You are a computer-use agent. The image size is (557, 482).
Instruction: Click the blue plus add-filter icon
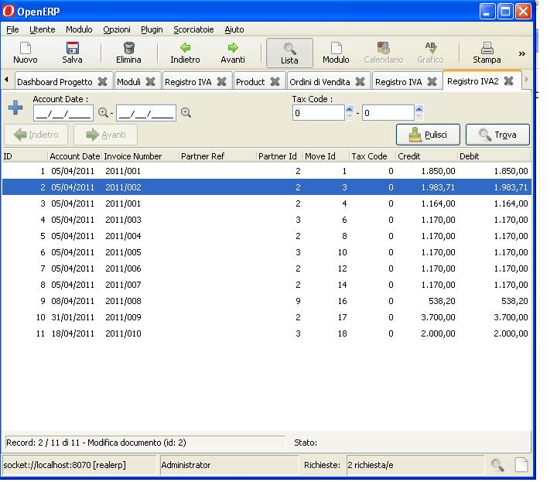point(15,108)
